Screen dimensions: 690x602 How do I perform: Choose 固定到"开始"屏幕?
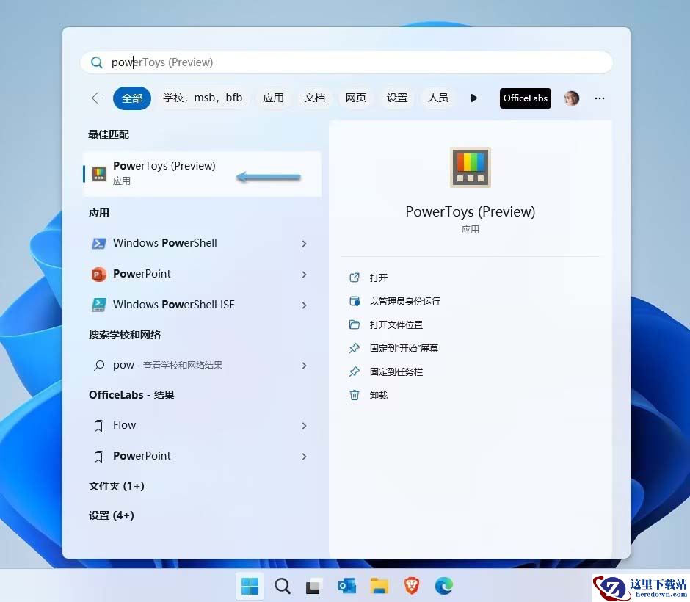point(404,349)
